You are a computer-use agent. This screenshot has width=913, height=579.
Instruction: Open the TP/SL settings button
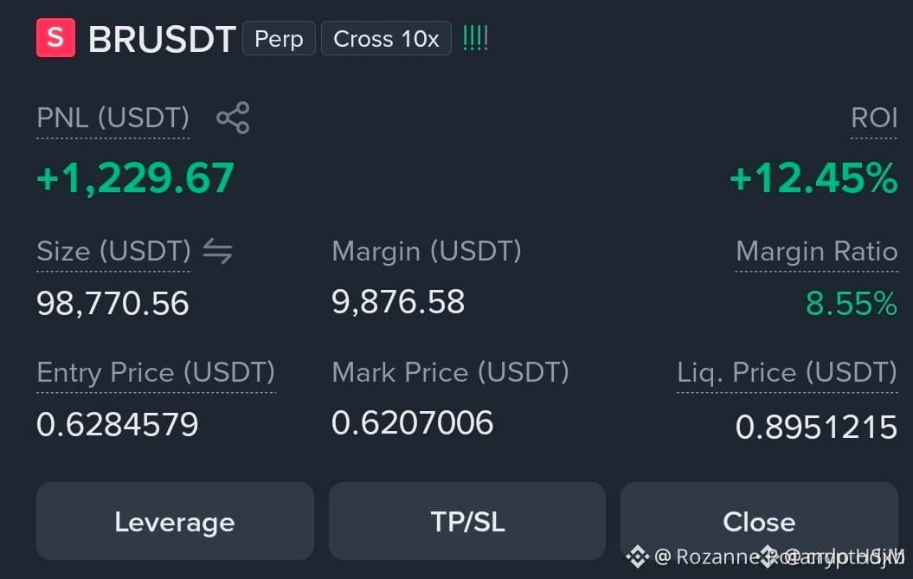pyautogui.click(x=467, y=521)
